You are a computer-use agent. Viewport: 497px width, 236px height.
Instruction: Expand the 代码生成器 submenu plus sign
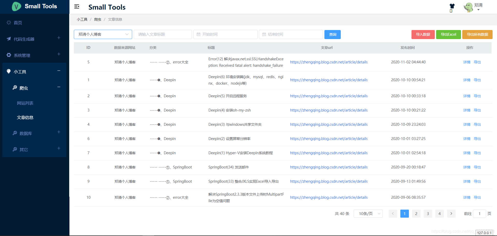tap(59, 38)
